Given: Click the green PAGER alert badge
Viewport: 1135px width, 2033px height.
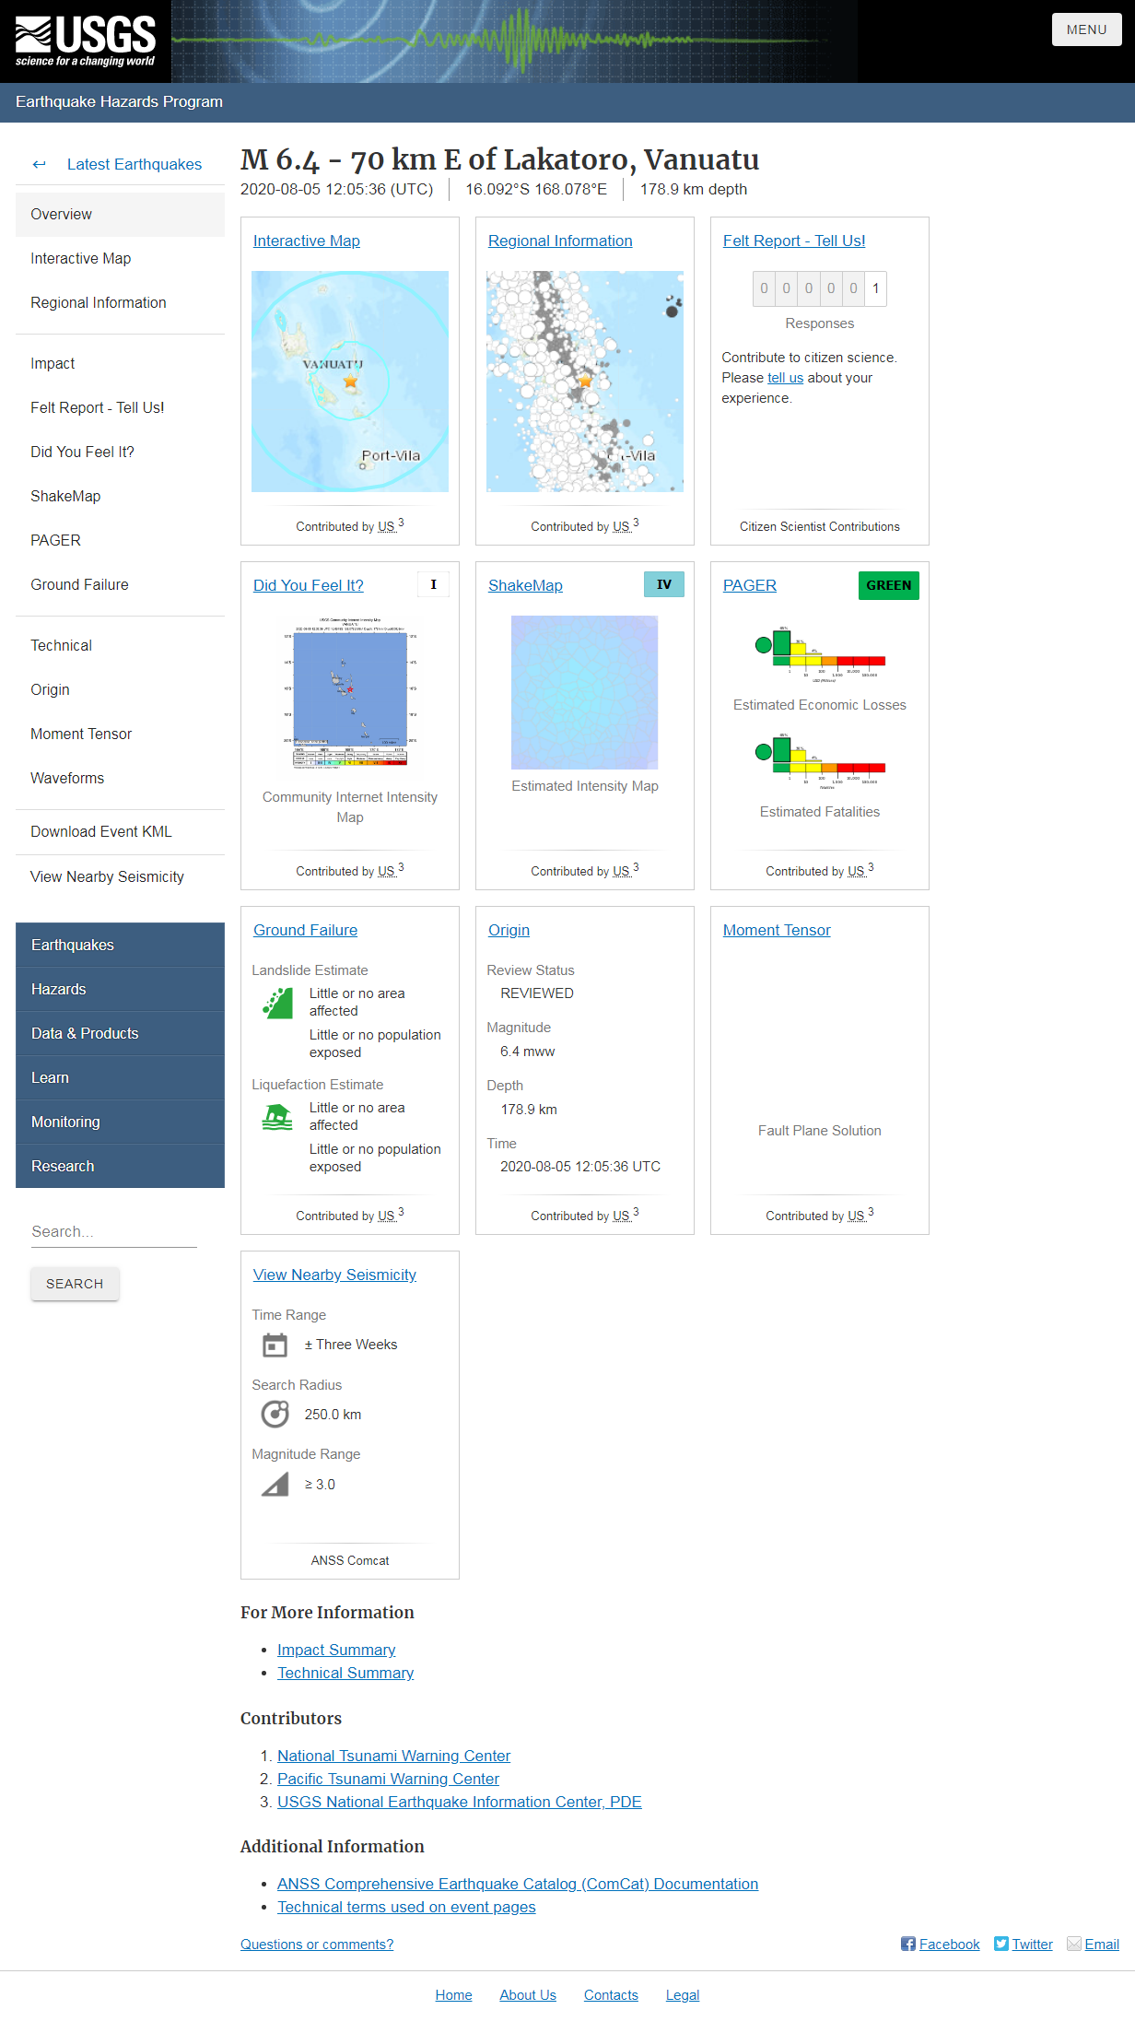Looking at the screenshot, I should tap(888, 585).
